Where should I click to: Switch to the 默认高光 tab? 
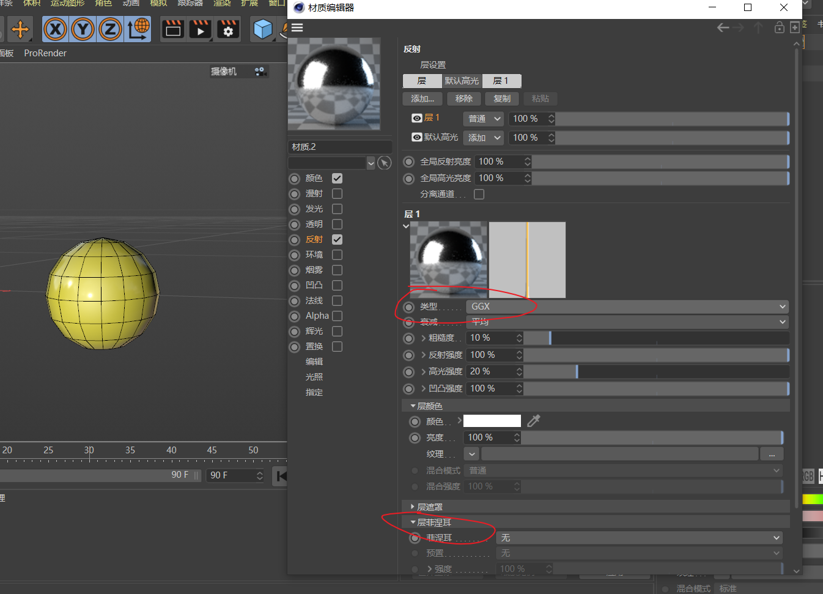pyautogui.click(x=462, y=81)
